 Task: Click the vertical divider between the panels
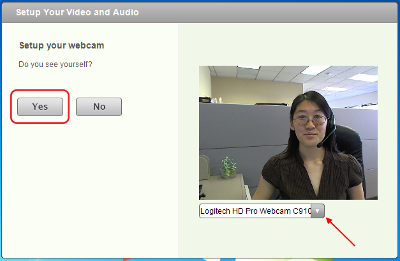pyautogui.click(x=179, y=140)
